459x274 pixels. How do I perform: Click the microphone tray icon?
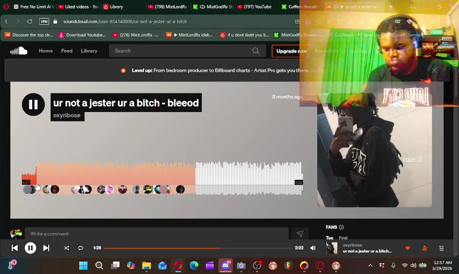tap(393, 265)
